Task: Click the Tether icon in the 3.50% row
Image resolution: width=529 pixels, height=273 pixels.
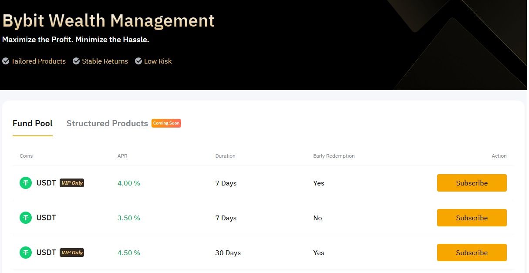Action: click(26, 218)
